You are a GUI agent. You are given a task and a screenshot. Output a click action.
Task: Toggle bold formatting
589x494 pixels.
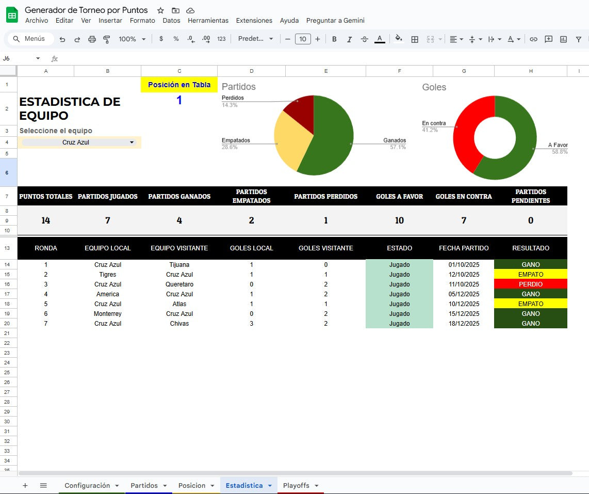point(334,39)
